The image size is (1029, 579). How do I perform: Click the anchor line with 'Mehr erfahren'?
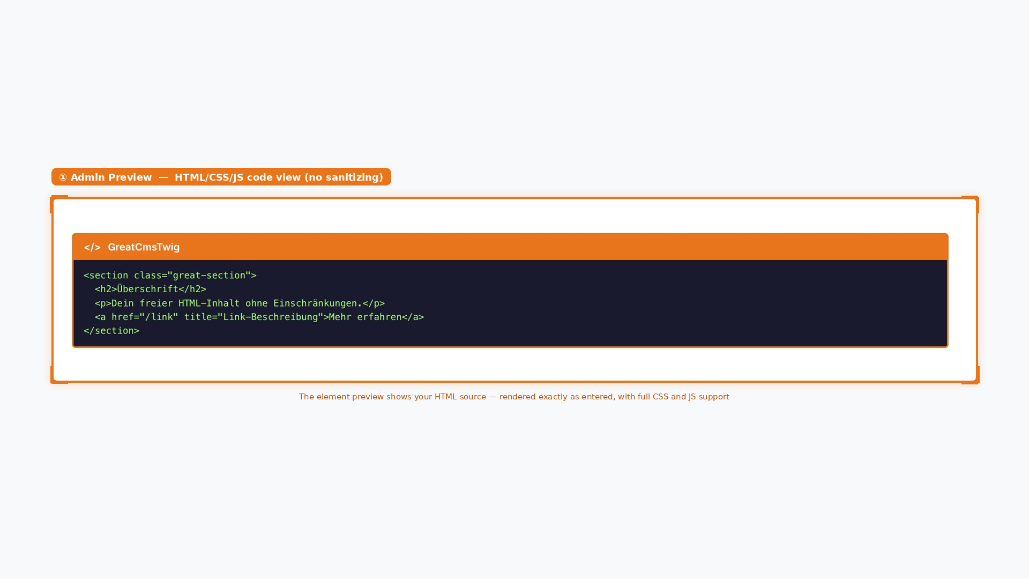(259, 317)
